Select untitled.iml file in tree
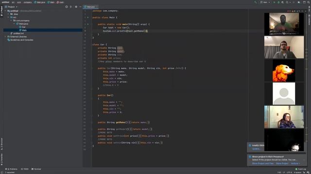Image resolution: width=311 pixels, height=174 pixels. tap(17, 33)
